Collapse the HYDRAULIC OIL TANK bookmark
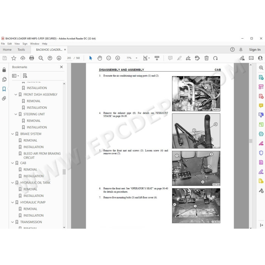Screen dimensions: 265x265 click(12, 183)
